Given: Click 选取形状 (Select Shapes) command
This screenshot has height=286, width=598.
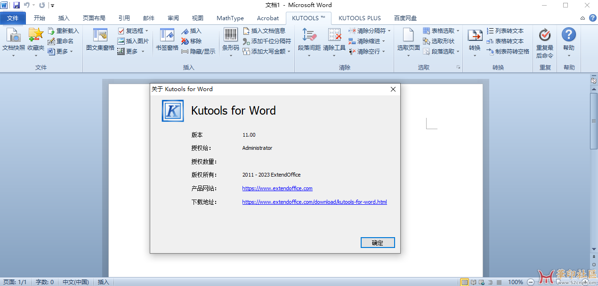Looking at the screenshot, I should point(438,41).
